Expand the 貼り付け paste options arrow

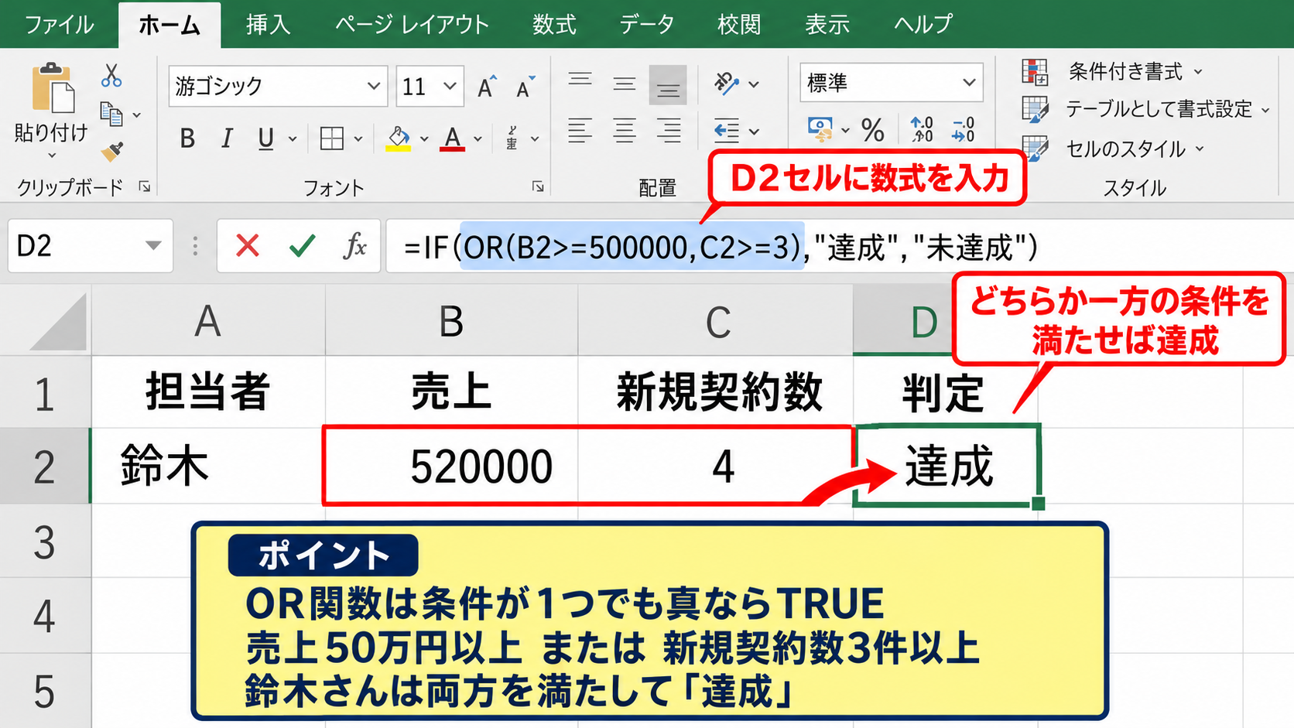(x=52, y=156)
